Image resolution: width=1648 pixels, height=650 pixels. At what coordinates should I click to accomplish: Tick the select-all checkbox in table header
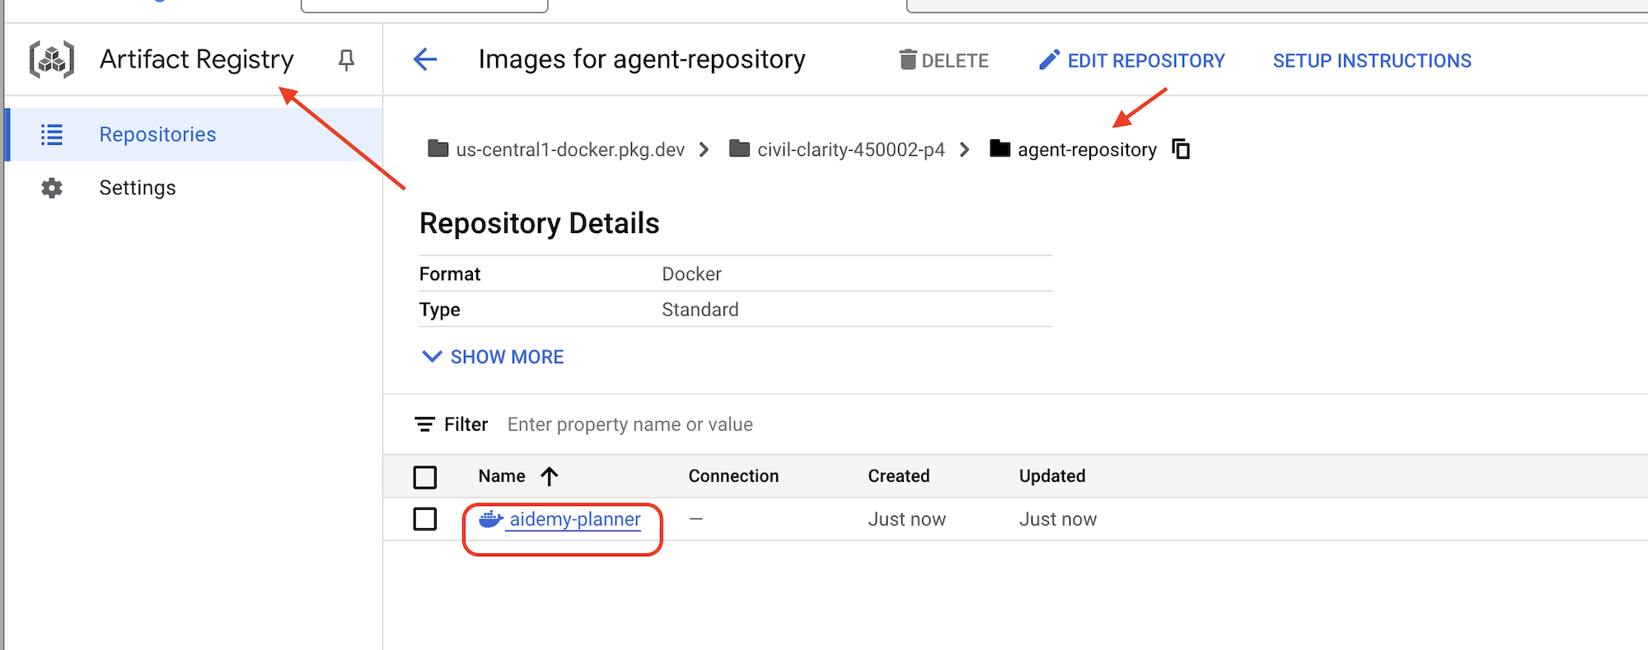click(x=425, y=477)
